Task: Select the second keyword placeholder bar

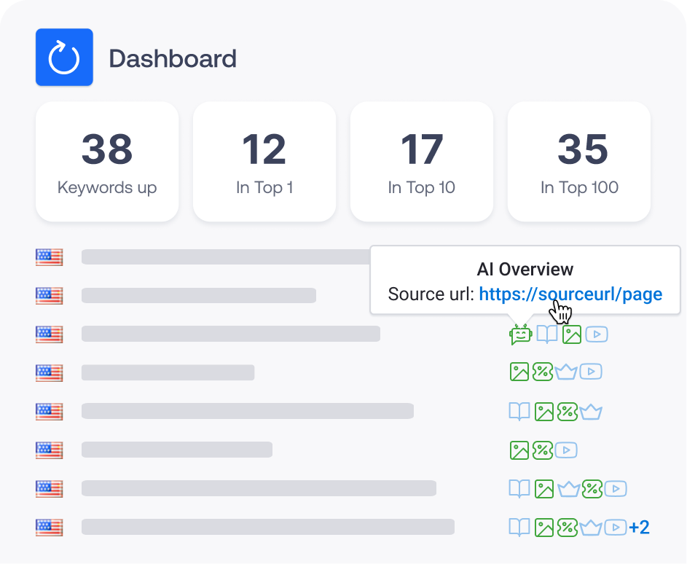Action: click(x=197, y=296)
